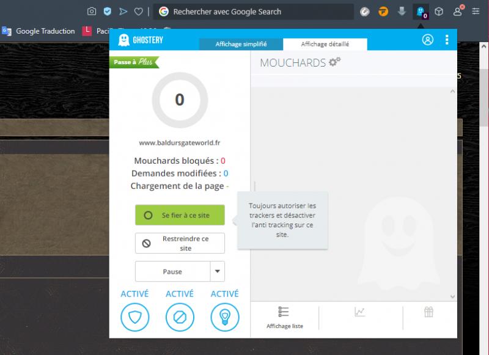Toggle the Smart Blocking lightbulb feature

coord(224,317)
